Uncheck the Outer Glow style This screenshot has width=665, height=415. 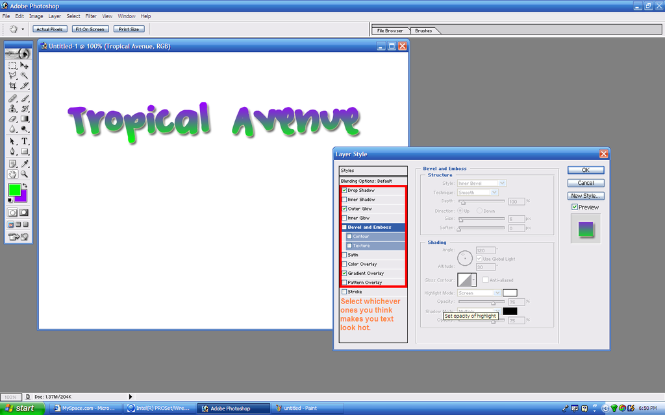[x=344, y=209]
